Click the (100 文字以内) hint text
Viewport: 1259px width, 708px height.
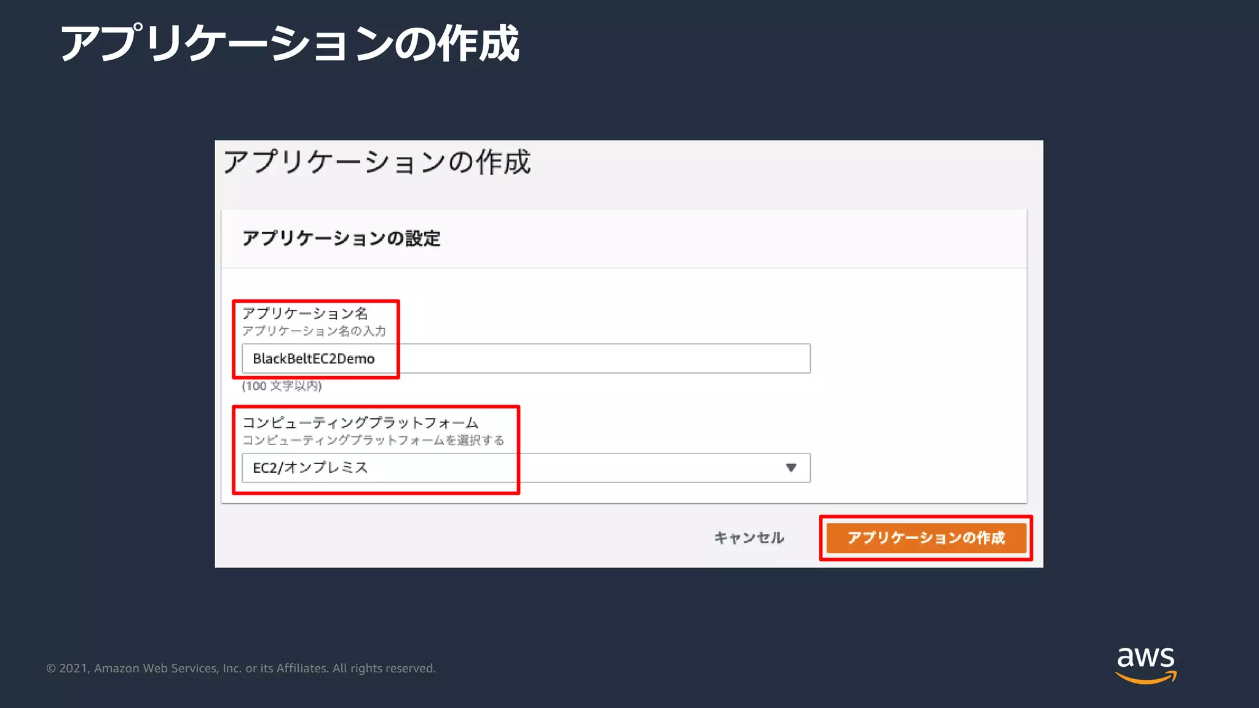(282, 386)
